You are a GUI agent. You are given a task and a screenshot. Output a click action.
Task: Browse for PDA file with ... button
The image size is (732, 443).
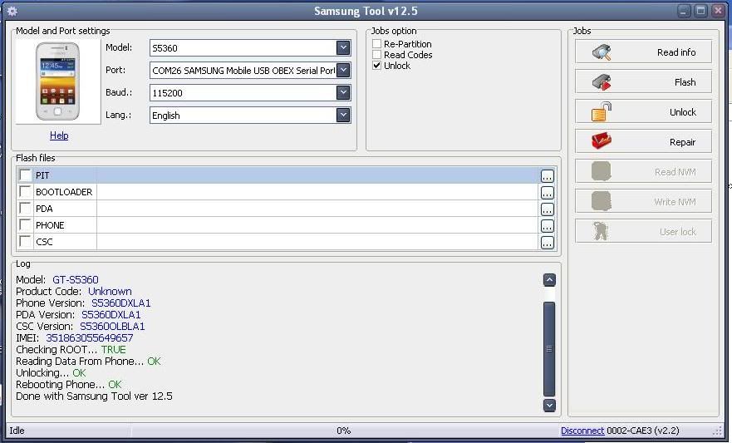point(548,209)
